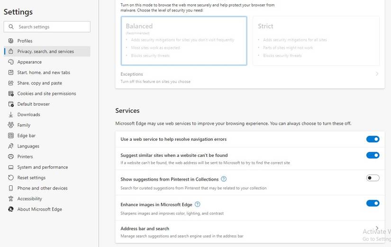This screenshot has height=247, width=391.
Task: Open Cookies and site permissions
Action: [46, 93]
